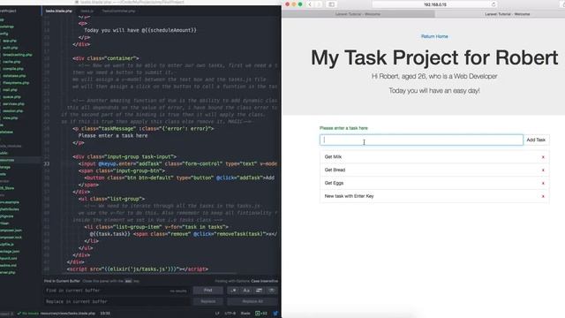Open services.php in tree view
Image resolution: width=565 pixels, height=318 pixels.
(x=14, y=104)
